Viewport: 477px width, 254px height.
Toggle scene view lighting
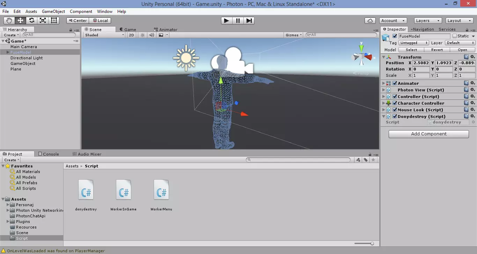point(142,35)
